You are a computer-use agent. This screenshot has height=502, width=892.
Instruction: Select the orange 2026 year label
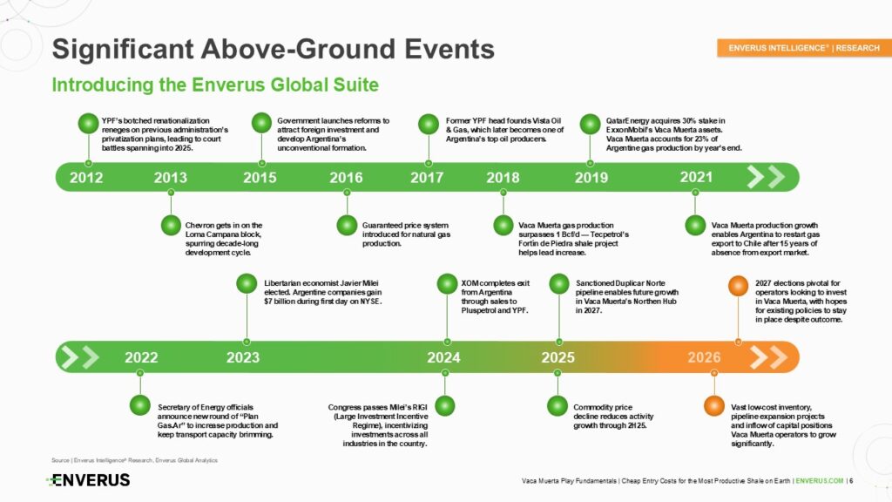tap(704, 357)
